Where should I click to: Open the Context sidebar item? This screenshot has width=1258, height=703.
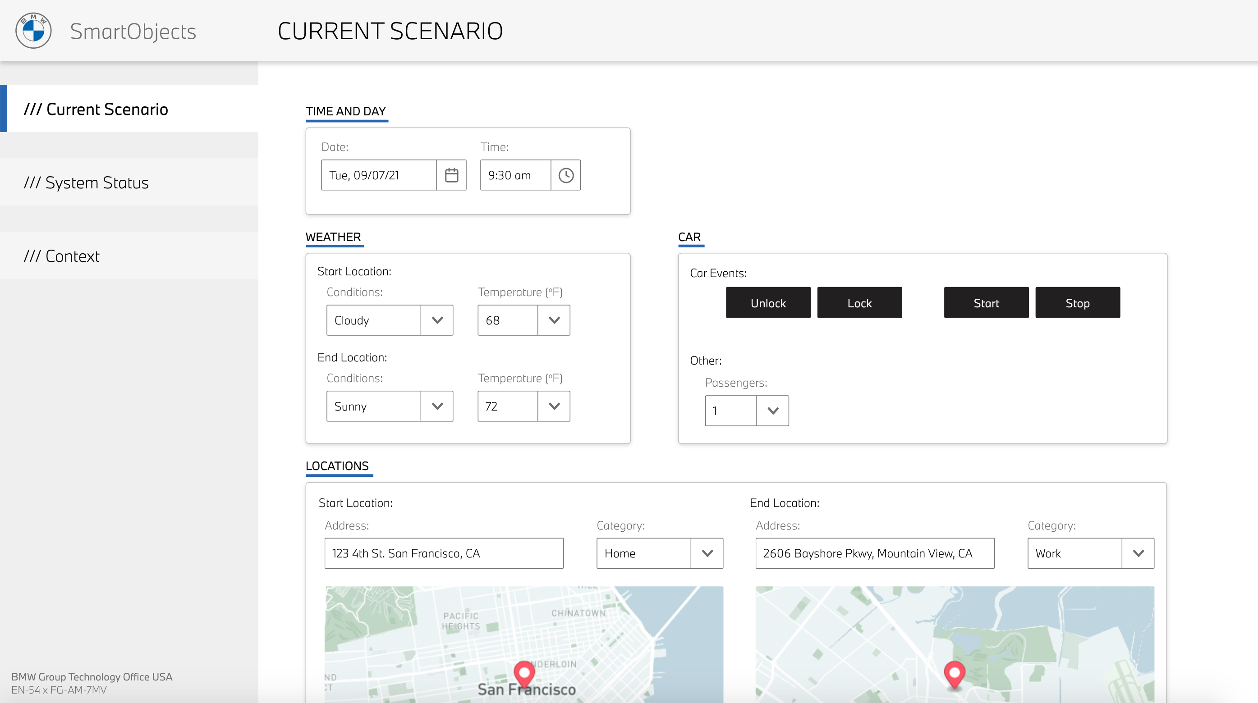129,256
